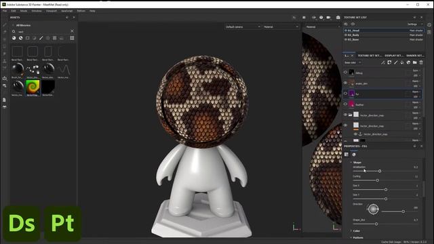The width and height of the screenshot is (434, 244).
Task: Click Main shader for 01_Head
Action: coord(416,30)
